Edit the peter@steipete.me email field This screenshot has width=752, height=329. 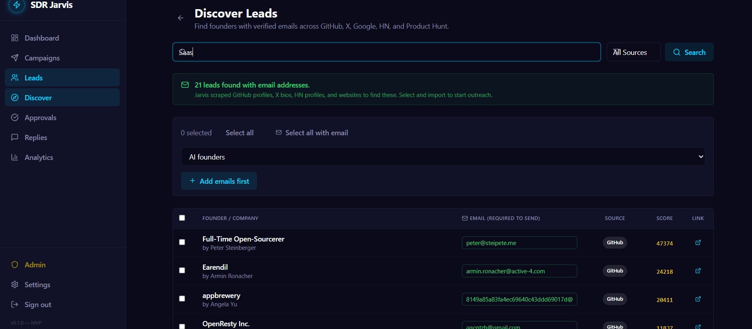[519, 243]
